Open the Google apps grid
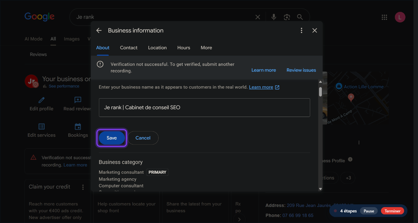 pyautogui.click(x=384, y=17)
